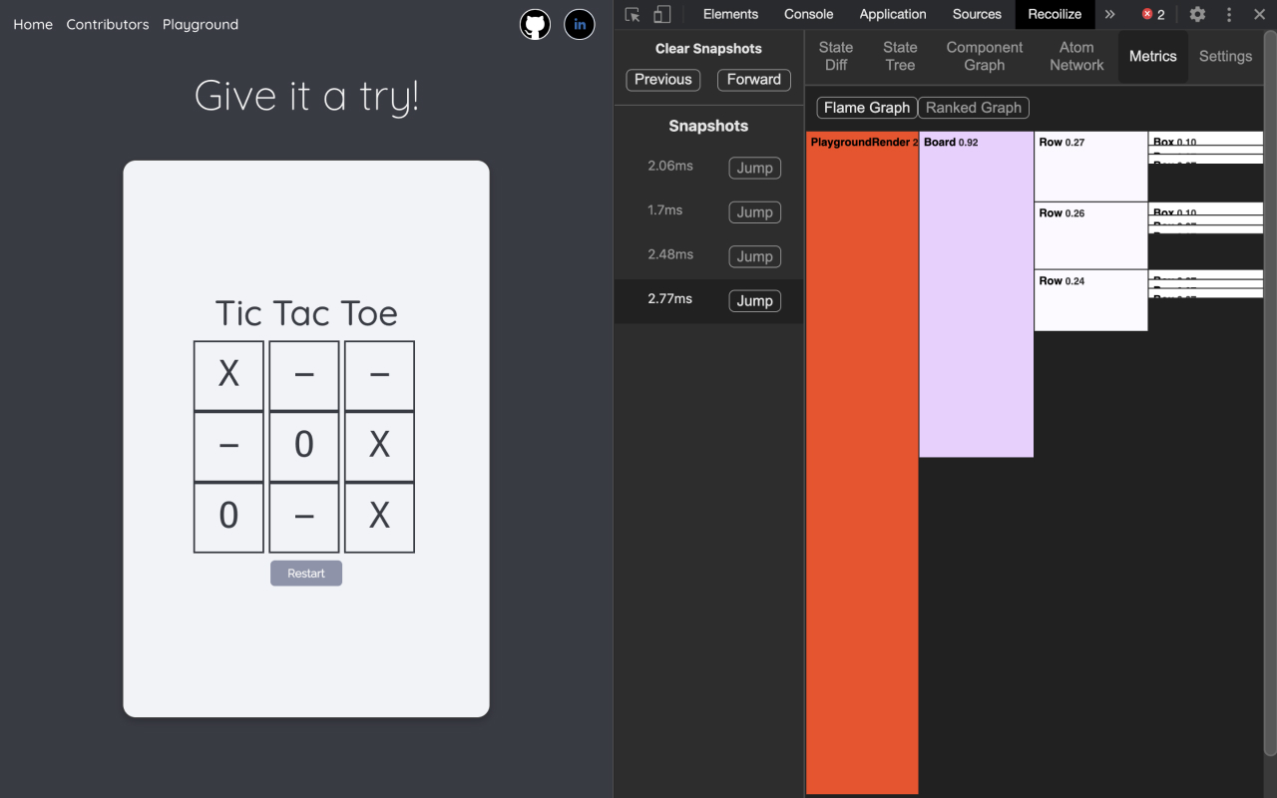Jump to the 2.48ms snapshot
Image resolution: width=1277 pixels, height=798 pixels.
(x=754, y=256)
